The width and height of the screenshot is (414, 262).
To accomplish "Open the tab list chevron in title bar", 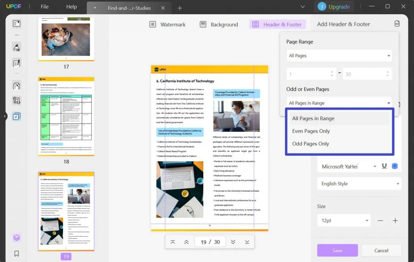I will point(302,6).
